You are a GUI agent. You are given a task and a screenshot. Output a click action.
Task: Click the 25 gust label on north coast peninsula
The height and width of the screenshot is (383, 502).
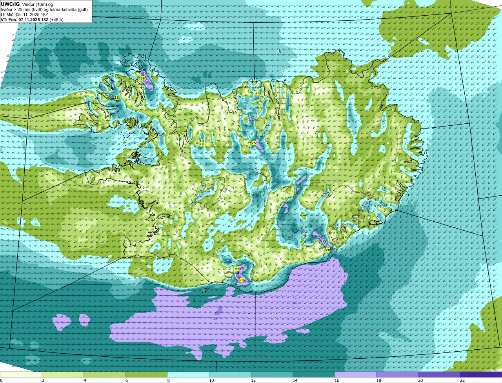click(x=258, y=93)
